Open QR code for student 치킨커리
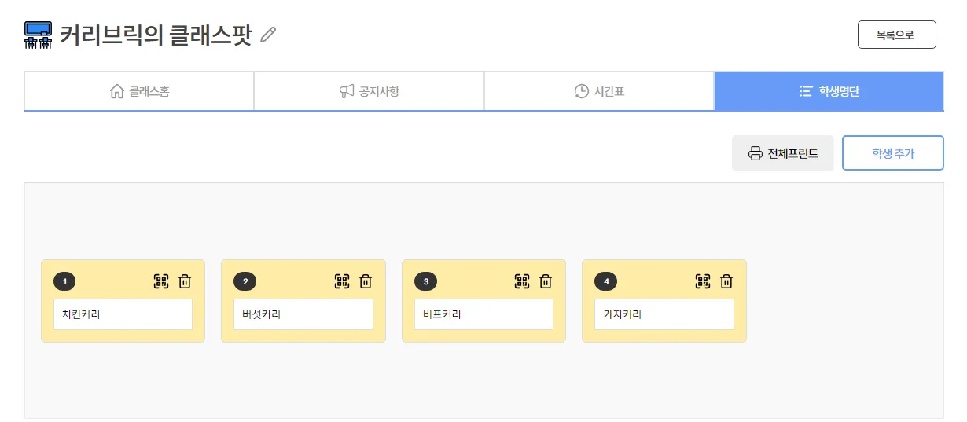This screenshot has width=967, height=422. 161,281
